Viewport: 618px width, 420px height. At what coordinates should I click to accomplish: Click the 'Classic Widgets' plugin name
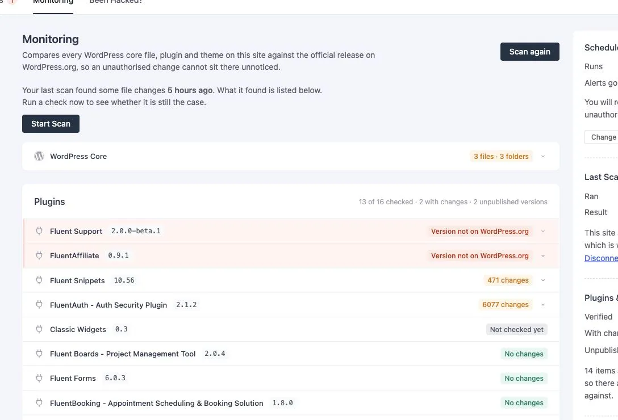[x=78, y=329]
